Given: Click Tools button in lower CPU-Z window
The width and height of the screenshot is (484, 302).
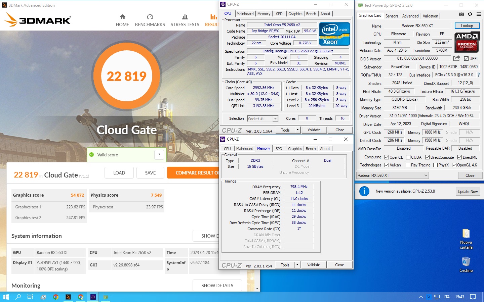Looking at the screenshot, I should pyautogui.click(x=285, y=265).
